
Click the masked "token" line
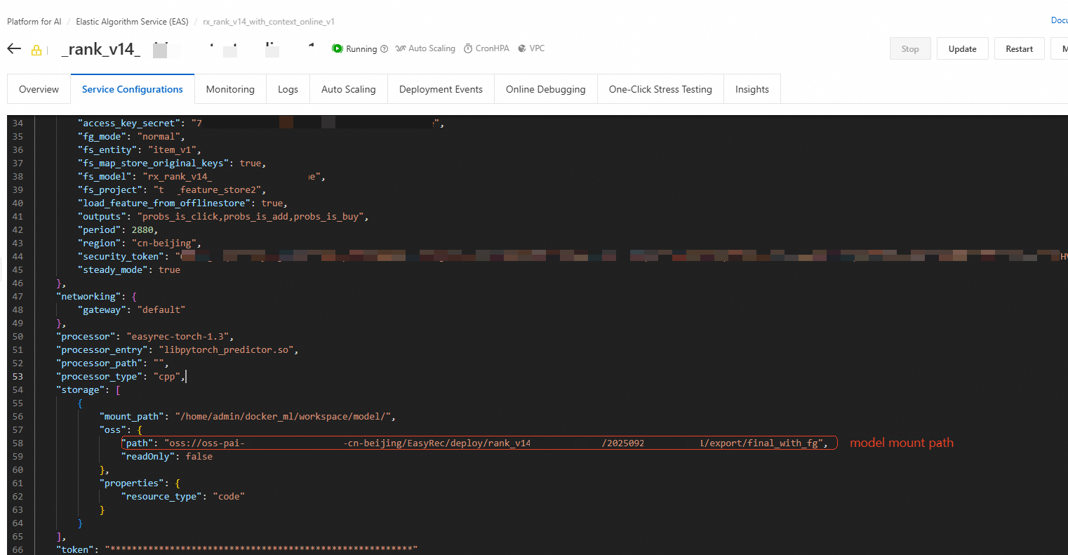(x=237, y=549)
